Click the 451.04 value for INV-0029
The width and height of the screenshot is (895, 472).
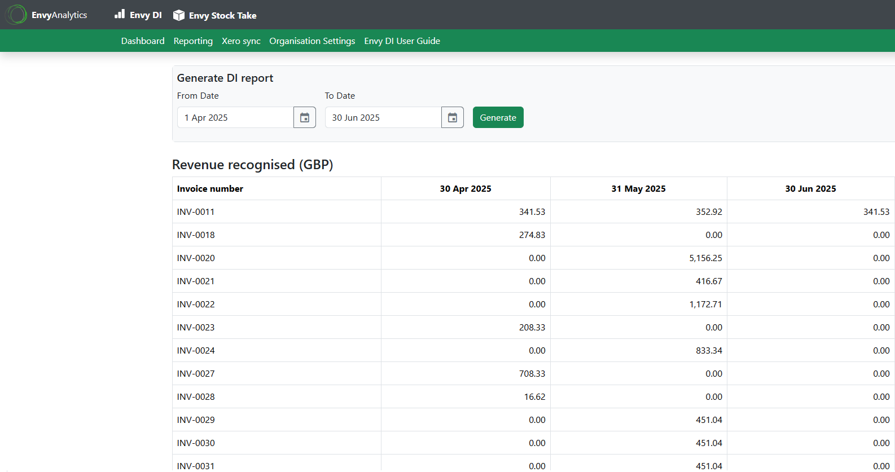709,420
